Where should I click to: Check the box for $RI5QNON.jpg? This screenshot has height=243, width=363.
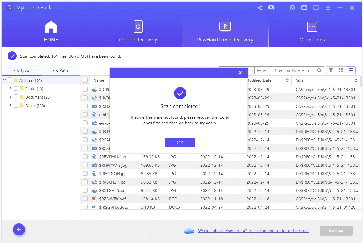(85, 174)
